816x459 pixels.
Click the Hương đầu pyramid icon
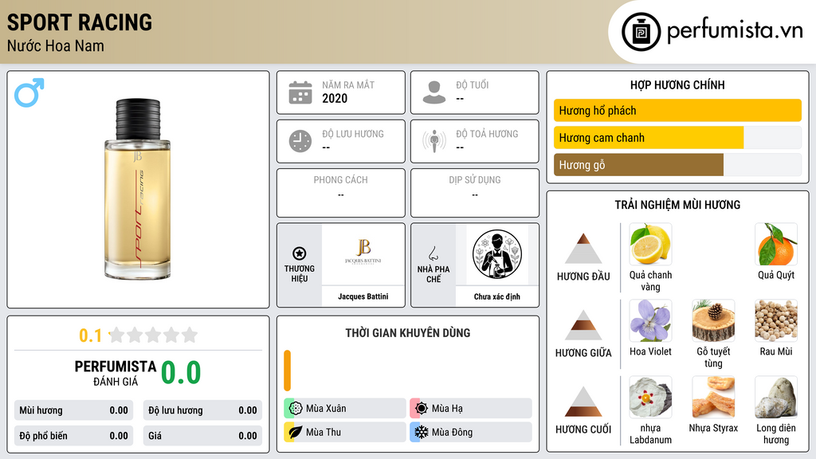tap(583, 249)
